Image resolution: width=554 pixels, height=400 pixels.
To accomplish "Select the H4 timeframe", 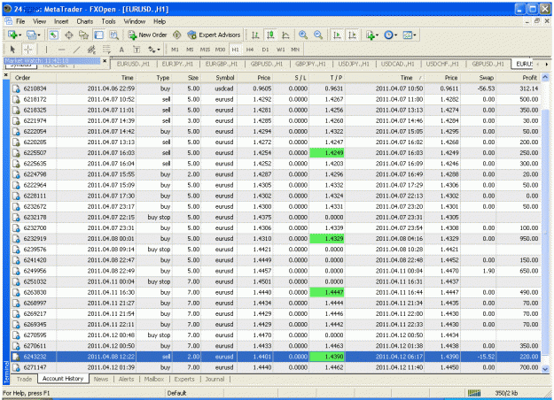I will pyautogui.click(x=250, y=50).
